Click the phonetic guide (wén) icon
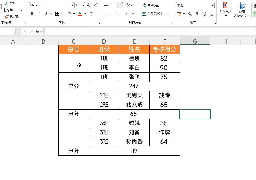 point(92,14)
